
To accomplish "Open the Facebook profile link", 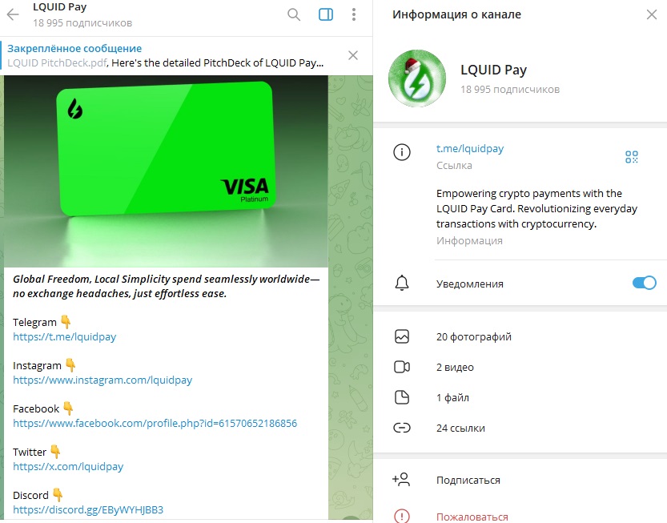I will tap(155, 424).
